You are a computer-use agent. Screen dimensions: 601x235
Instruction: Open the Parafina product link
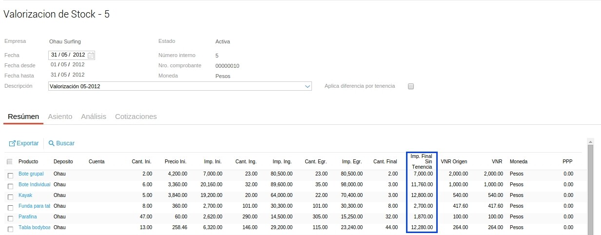(x=28, y=217)
